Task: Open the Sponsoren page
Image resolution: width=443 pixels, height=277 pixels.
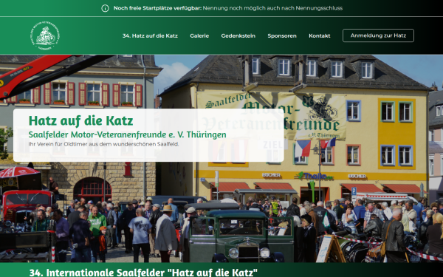Action: [x=282, y=36]
